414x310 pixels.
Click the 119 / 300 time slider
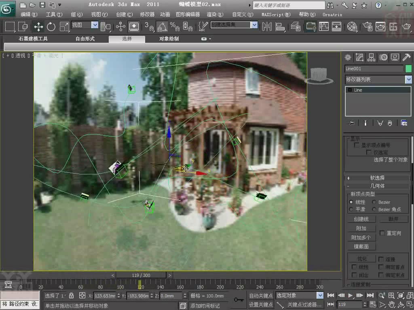coord(141,275)
